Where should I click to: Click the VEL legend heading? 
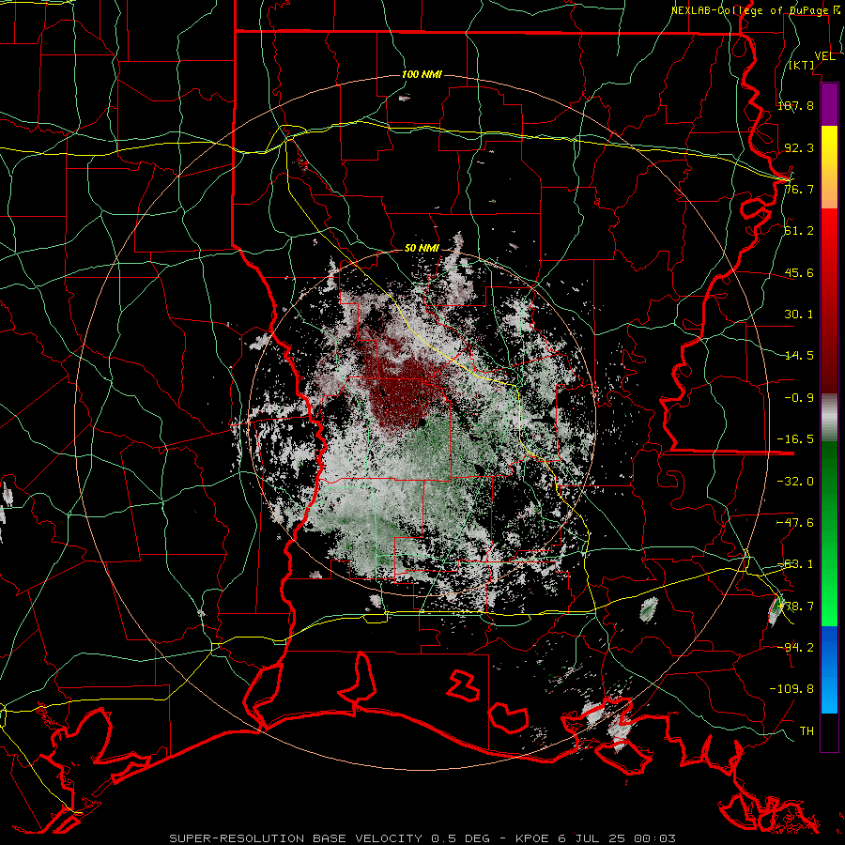824,56
